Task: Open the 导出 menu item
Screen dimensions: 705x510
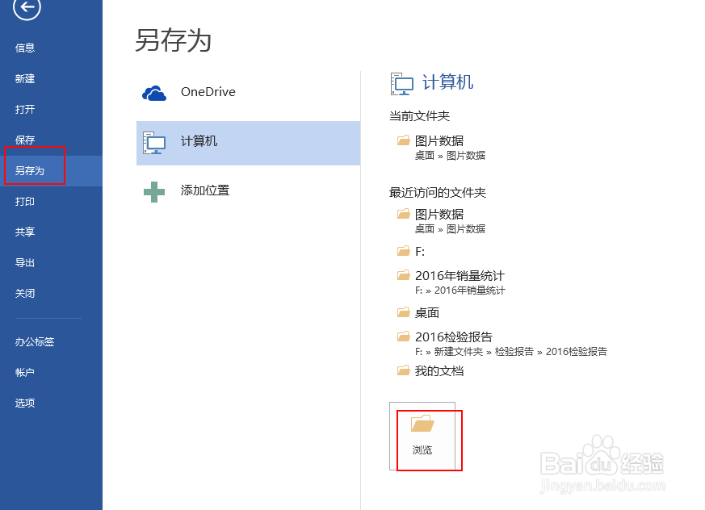Action: (25, 262)
